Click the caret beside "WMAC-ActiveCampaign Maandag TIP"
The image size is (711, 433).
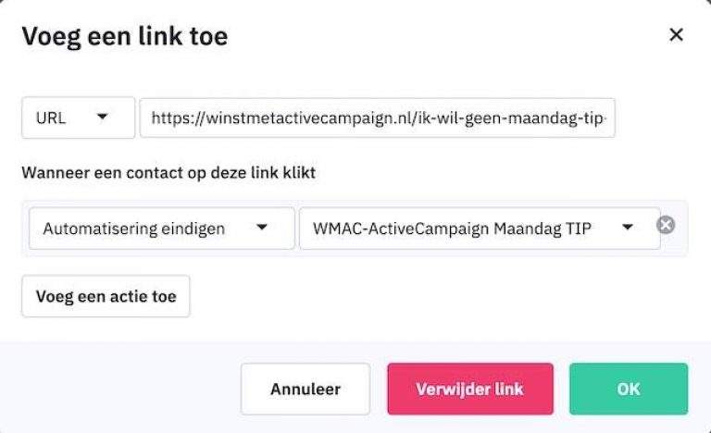pyautogui.click(x=628, y=228)
